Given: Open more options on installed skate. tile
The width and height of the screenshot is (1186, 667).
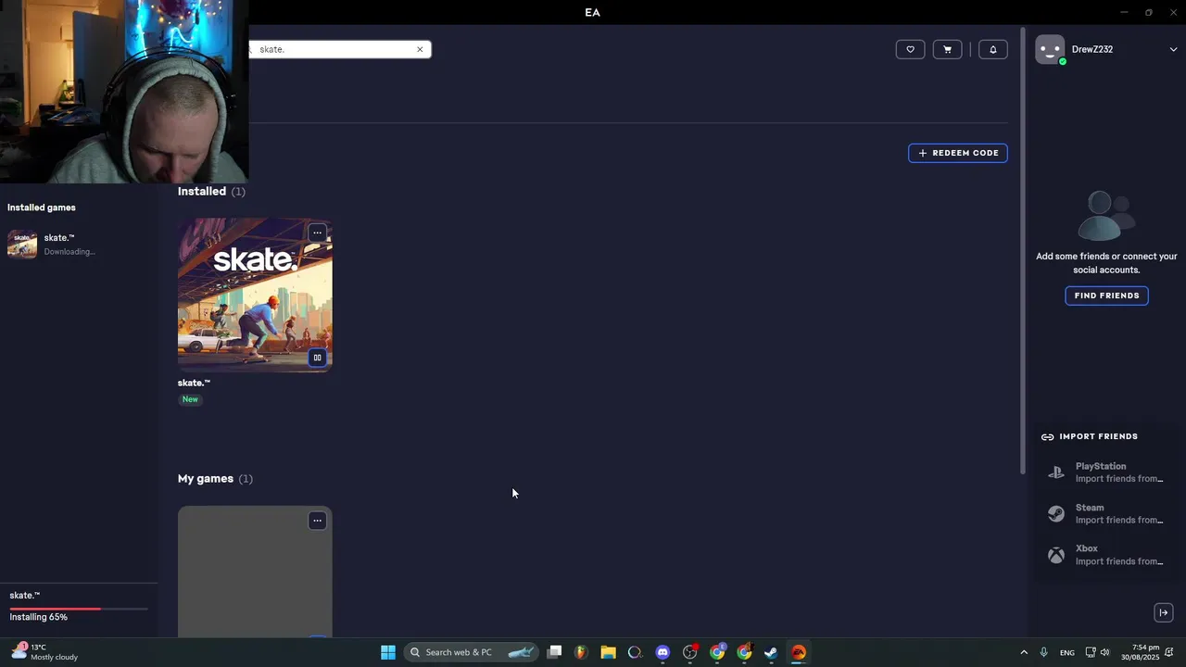Looking at the screenshot, I should (x=317, y=233).
